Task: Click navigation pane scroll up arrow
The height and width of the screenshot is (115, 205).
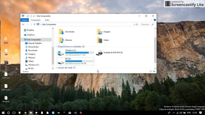Action: click(53, 28)
